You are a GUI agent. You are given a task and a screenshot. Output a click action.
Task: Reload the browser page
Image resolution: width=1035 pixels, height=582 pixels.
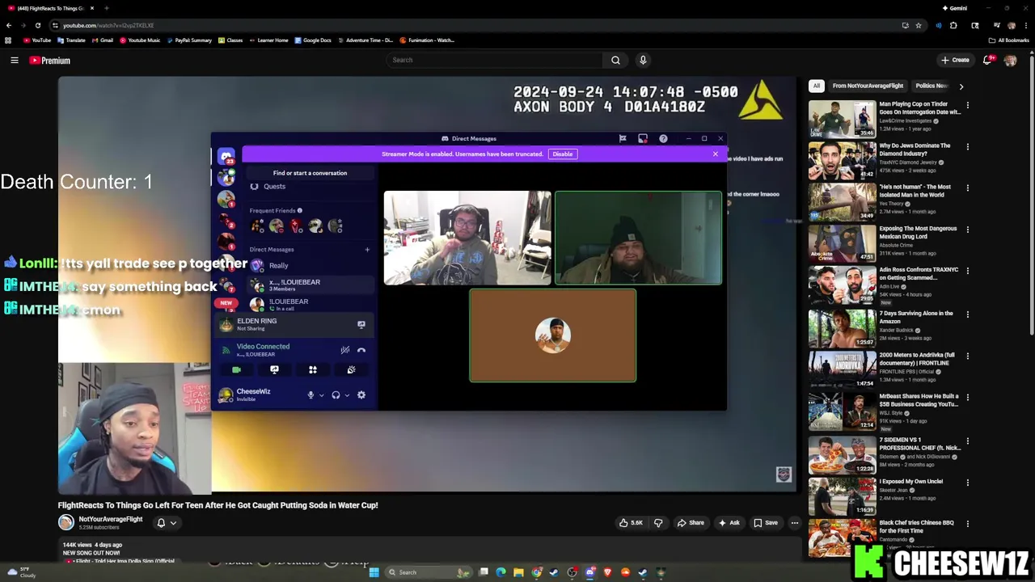coord(37,25)
